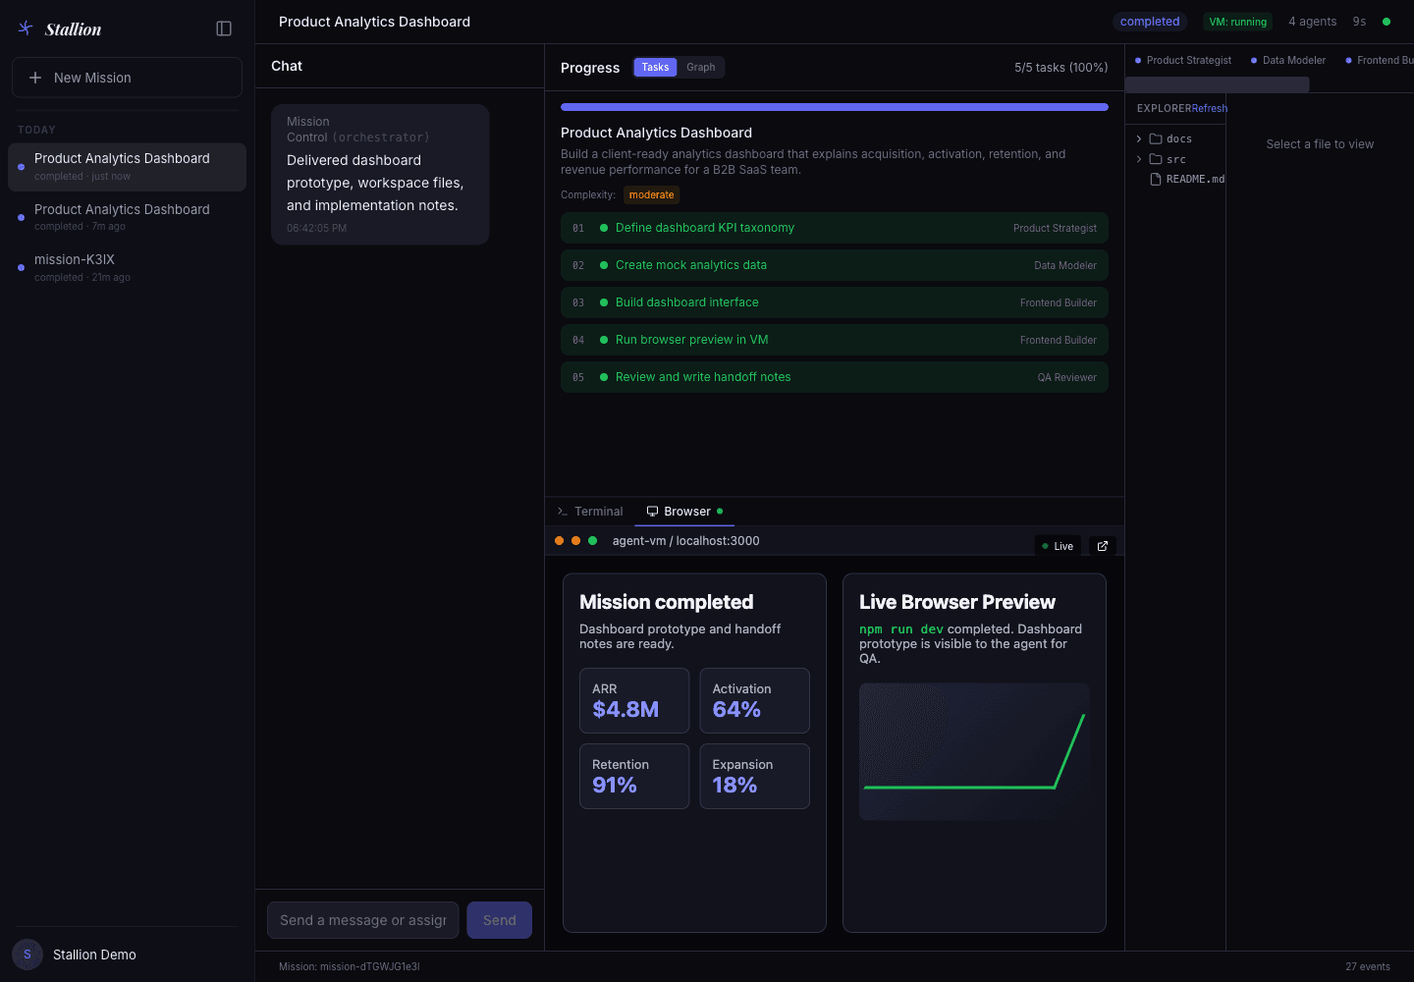Select task Build dashboard interface
Image resolution: width=1414 pixels, height=982 pixels.
[x=835, y=302]
